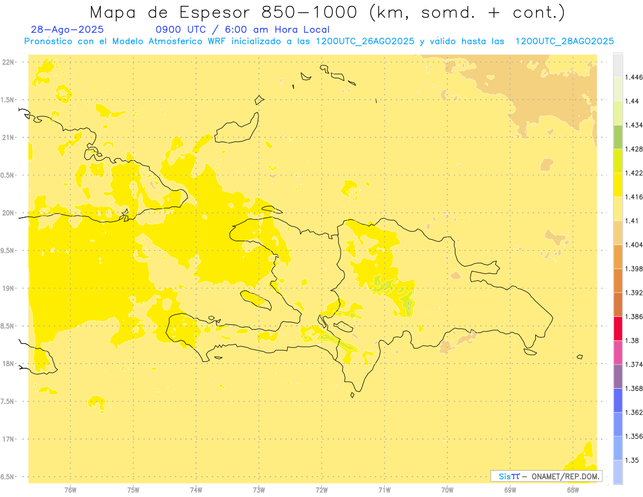This screenshot has width=643, height=497.
Task: Click the longitude label "74W"
Action: (x=196, y=490)
